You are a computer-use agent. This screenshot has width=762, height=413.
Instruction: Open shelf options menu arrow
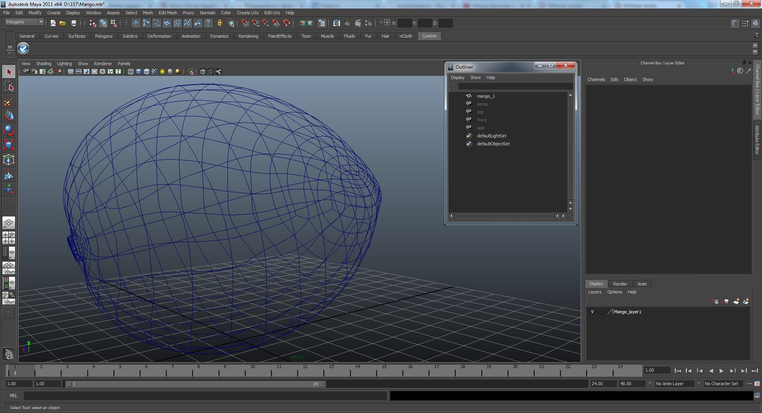coord(10,53)
